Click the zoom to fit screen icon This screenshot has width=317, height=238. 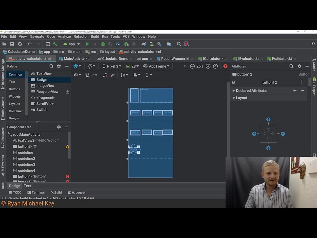coord(215,66)
